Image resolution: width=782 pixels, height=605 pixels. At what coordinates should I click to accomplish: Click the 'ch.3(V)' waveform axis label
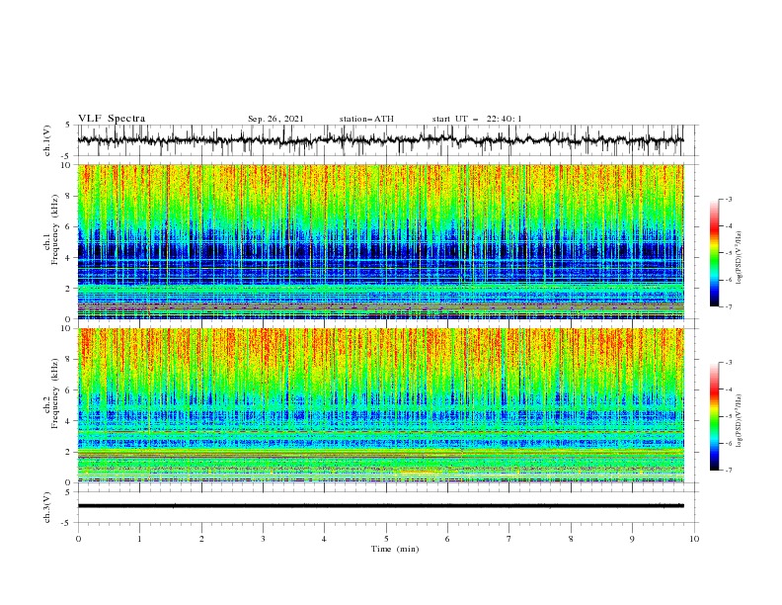(47, 507)
